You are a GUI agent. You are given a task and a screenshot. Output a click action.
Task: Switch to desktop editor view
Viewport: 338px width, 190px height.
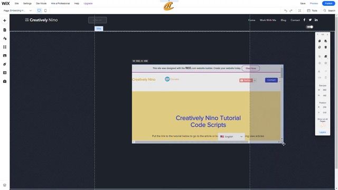[39, 11]
